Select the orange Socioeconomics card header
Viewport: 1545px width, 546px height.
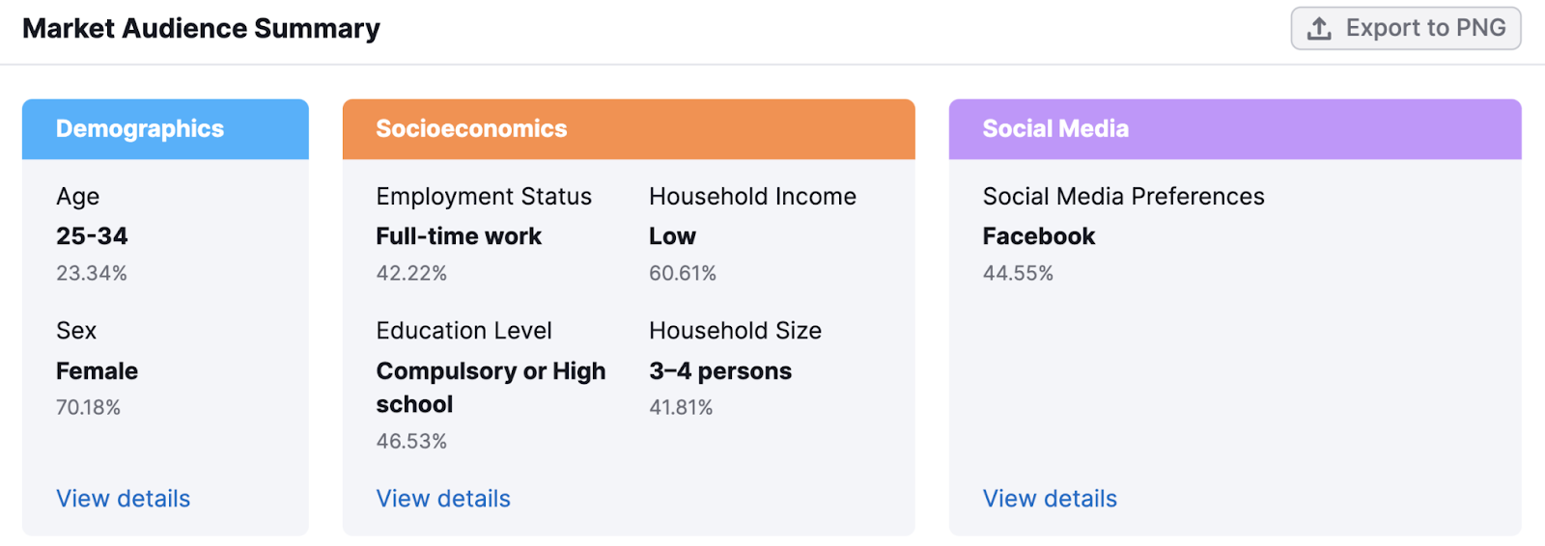(x=629, y=129)
